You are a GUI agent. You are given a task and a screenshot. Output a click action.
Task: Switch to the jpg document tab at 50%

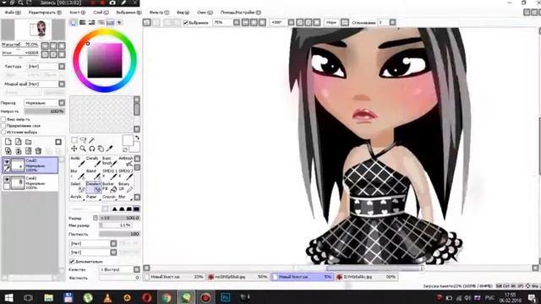coord(238,277)
